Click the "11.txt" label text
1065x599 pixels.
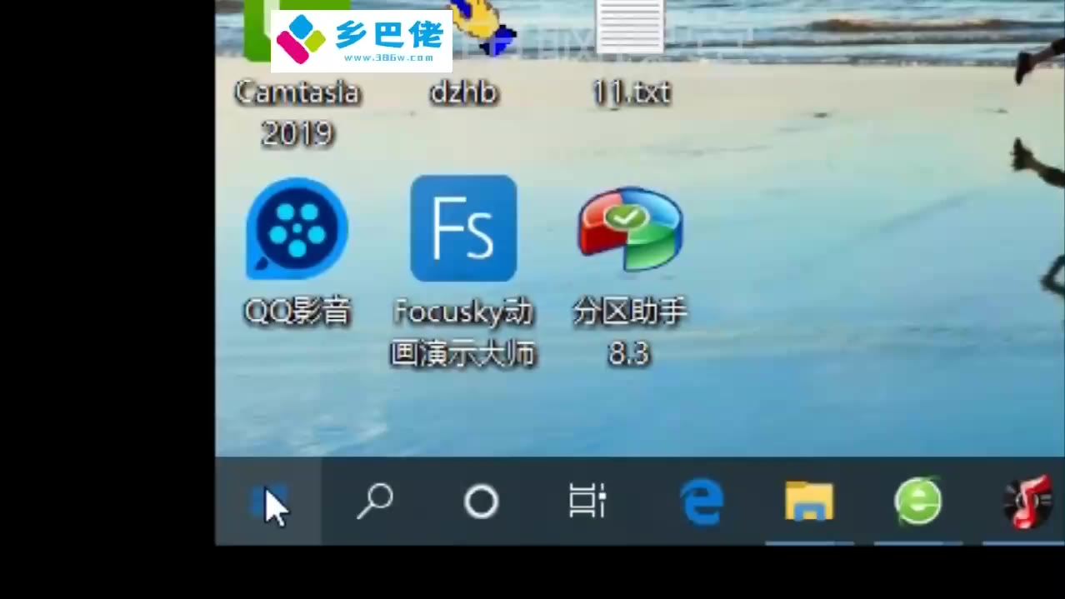631,92
